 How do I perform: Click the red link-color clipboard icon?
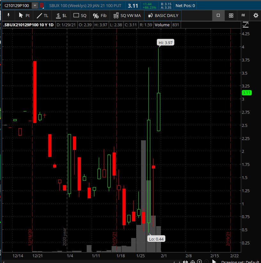[x=42, y=5]
